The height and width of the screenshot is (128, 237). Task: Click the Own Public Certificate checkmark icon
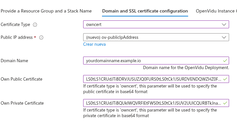tap(225, 79)
